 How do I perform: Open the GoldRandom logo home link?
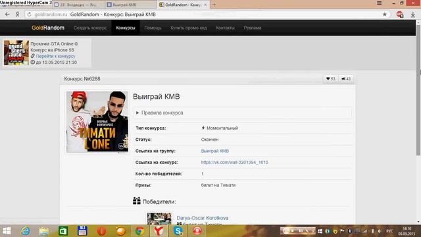[x=48, y=28]
